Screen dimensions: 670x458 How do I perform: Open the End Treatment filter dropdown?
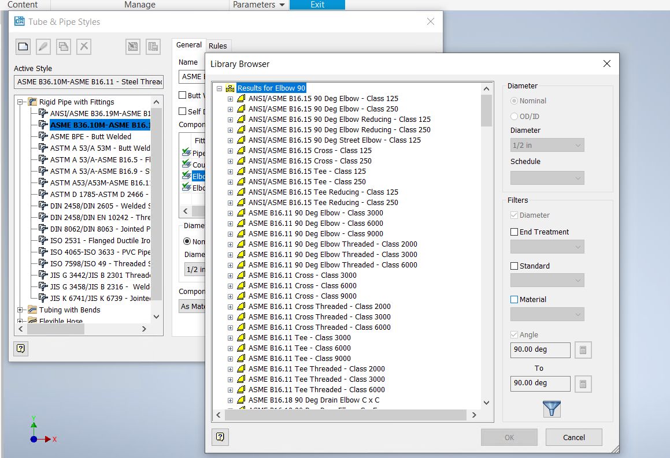tap(547, 247)
